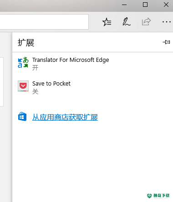
Task: Click the 扩展 pane heading
Action: coord(26,42)
